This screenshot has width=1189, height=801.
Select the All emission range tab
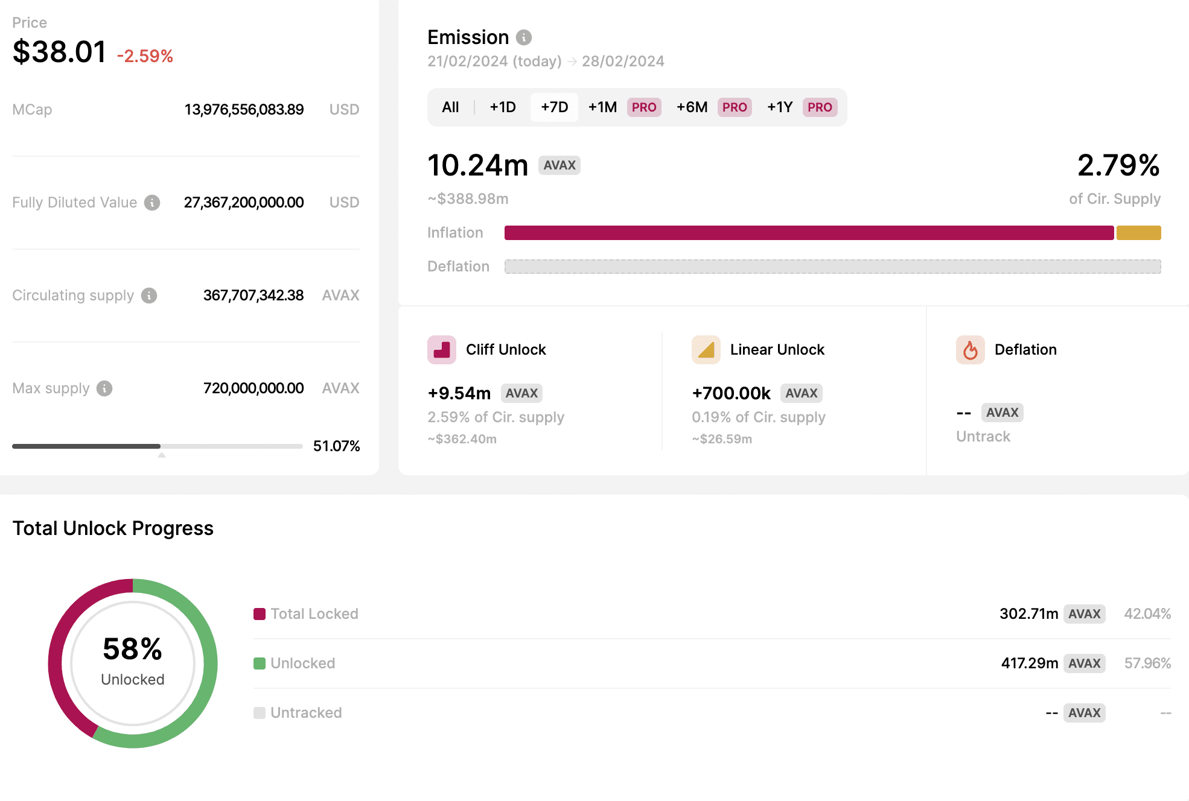[450, 107]
